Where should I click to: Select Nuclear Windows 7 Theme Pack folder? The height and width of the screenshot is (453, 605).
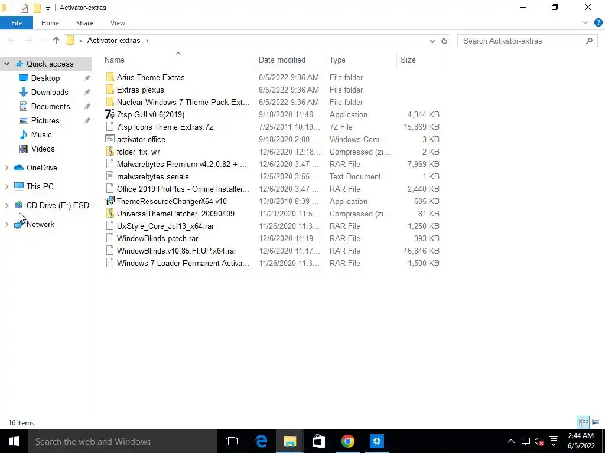(183, 102)
